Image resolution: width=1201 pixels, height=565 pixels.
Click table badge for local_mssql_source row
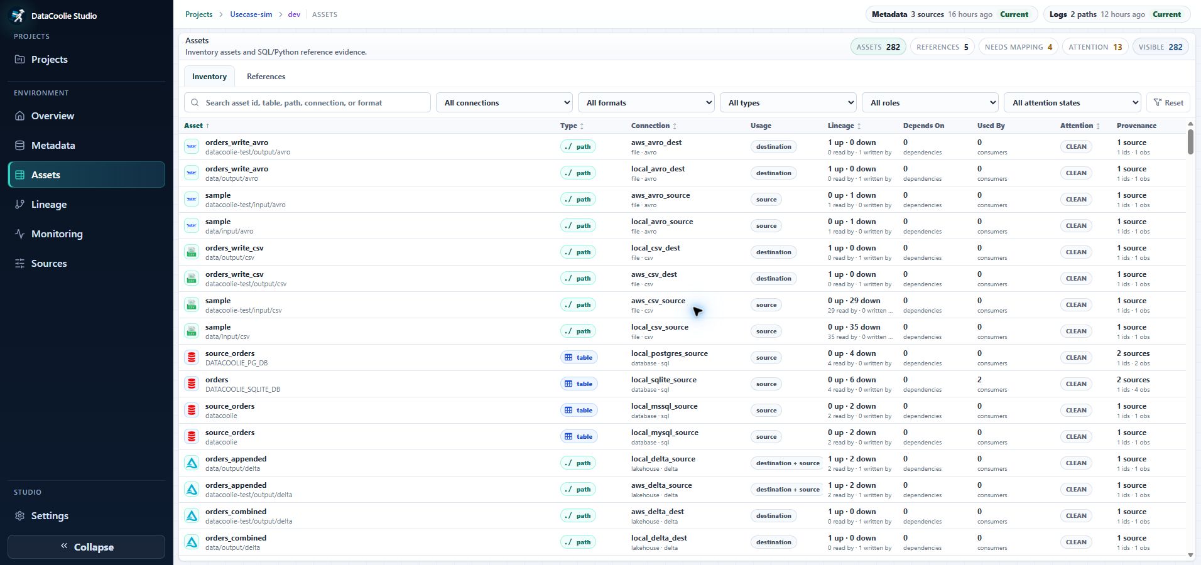pos(579,411)
